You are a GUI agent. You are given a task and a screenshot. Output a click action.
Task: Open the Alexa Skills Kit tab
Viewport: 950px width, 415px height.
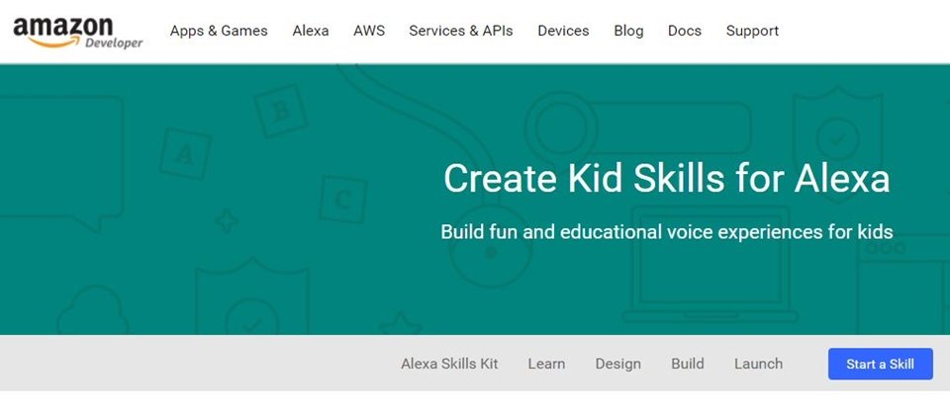(x=449, y=364)
